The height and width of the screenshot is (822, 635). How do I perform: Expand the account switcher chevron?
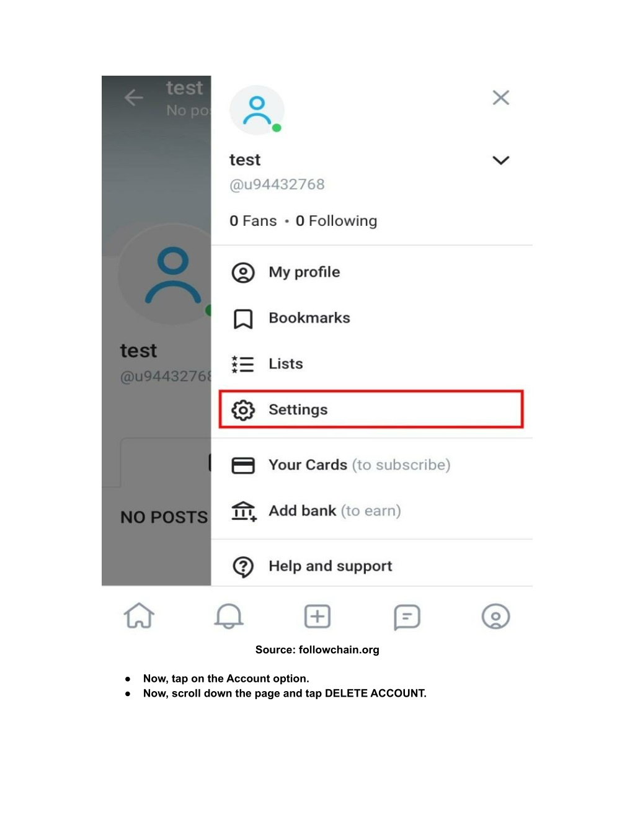(x=500, y=160)
